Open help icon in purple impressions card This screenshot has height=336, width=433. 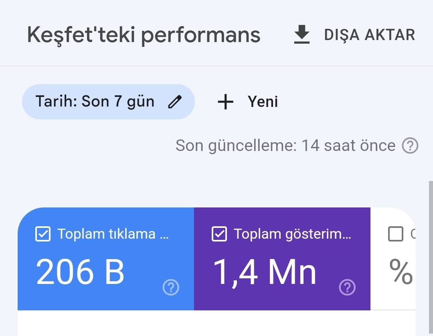tap(347, 287)
